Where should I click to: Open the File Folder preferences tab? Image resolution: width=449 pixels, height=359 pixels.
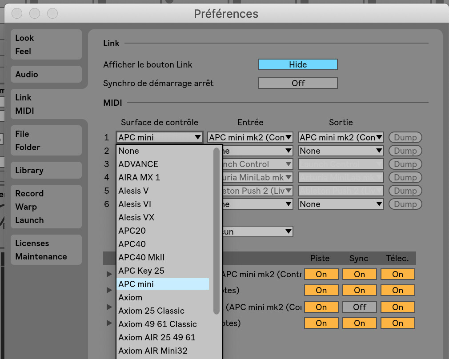(x=46, y=140)
